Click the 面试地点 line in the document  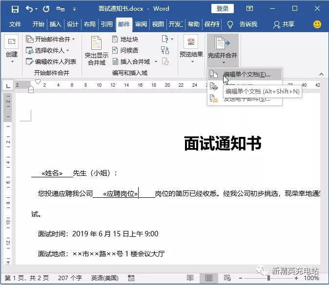click(102, 254)
